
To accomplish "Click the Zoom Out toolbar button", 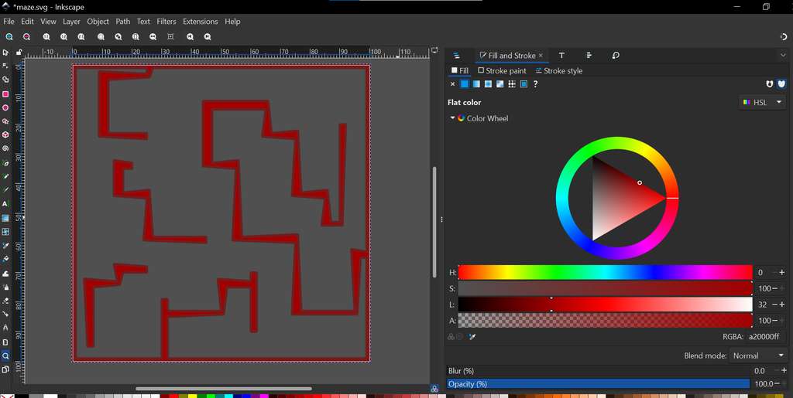I will click(x=26, y=37).
